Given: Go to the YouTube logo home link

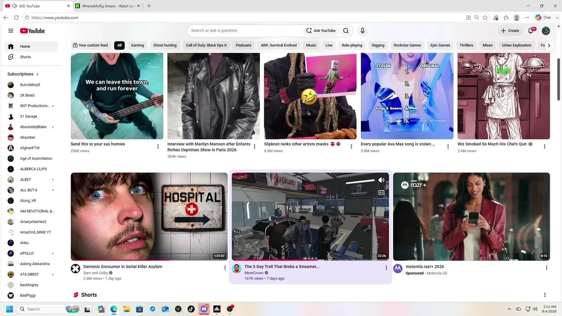Looking at the screenshot, I should tap(32, 31).
